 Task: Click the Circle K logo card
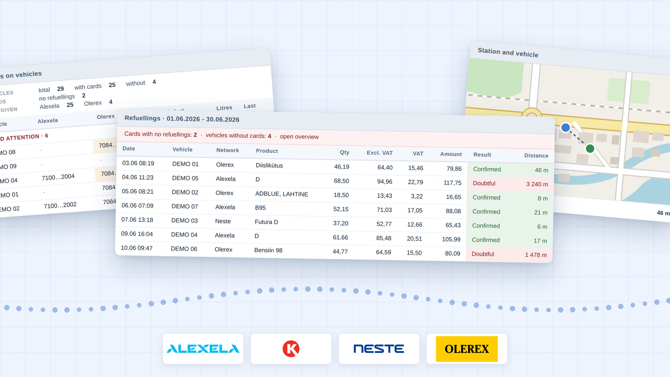click(x=291, y=349)
